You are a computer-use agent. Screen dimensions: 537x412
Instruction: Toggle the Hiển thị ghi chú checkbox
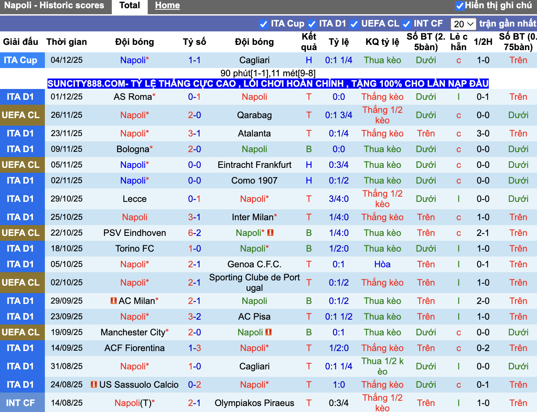[x=460, y=6]
